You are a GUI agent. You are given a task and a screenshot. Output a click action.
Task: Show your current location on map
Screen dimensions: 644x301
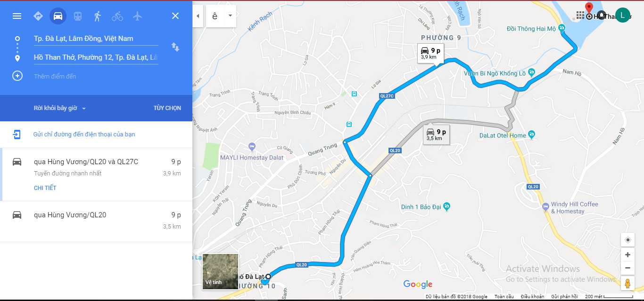[x=627, y=240]
